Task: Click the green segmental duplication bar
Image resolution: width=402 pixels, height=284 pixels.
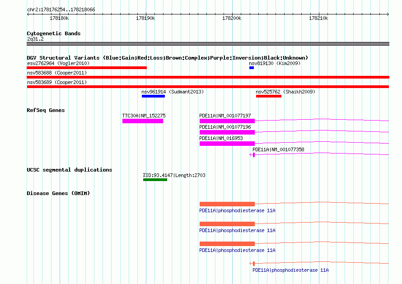Action: pos(155,180)
